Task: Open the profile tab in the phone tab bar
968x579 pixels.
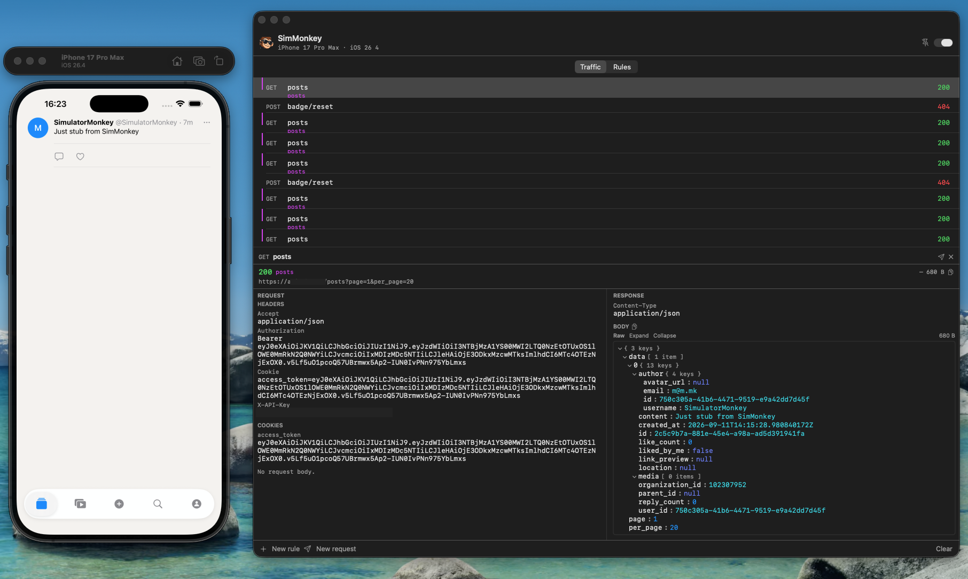Action: (197, 504)
